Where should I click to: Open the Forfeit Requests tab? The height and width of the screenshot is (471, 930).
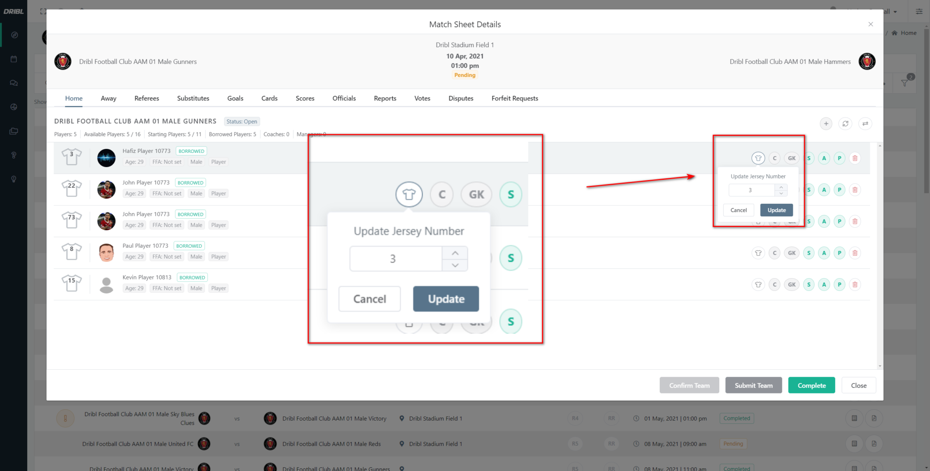(x=514, y=98)
